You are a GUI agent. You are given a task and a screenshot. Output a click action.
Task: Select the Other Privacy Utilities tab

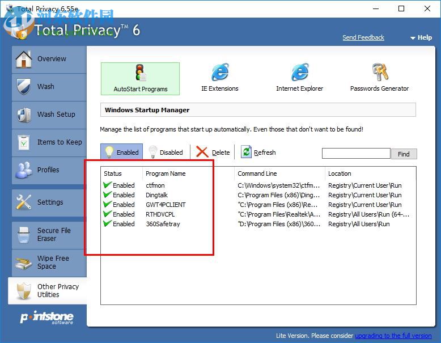[48, 291]
